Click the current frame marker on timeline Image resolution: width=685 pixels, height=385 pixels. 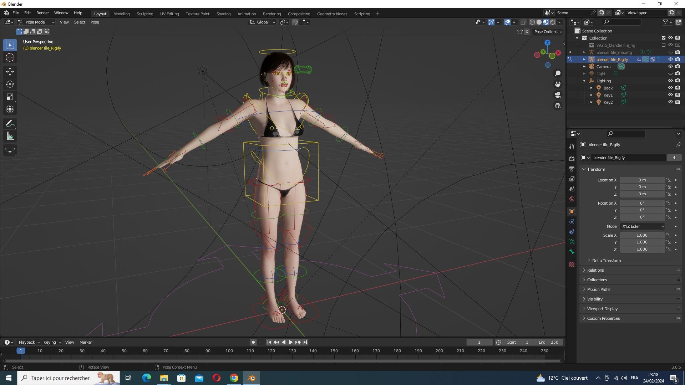[x=21, y=351]
